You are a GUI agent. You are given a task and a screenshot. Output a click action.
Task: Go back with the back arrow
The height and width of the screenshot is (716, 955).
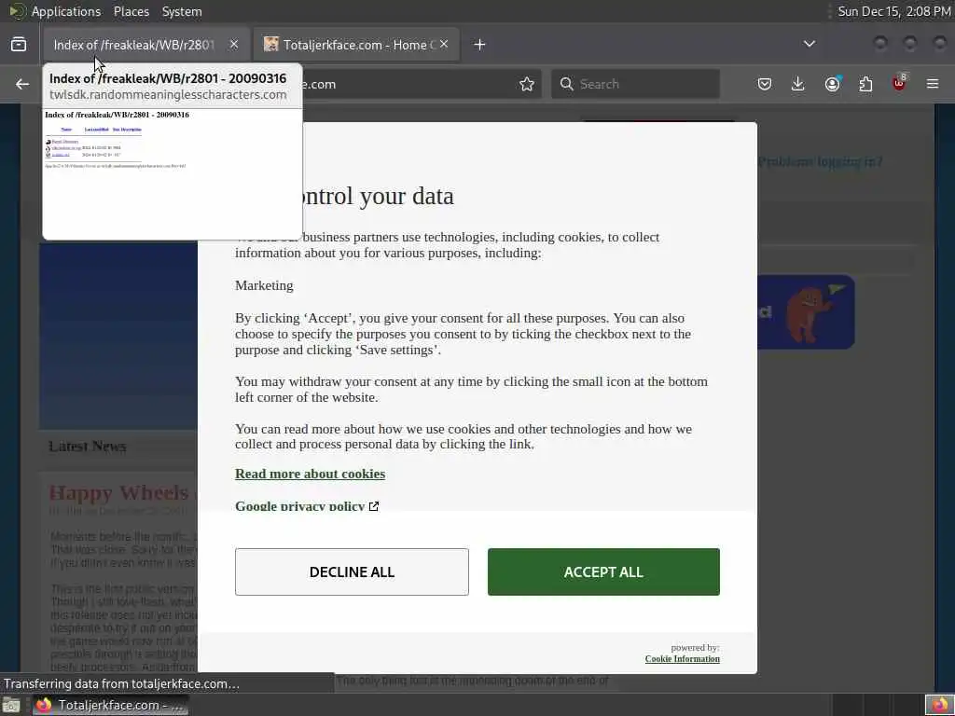[x=22, y=84]
